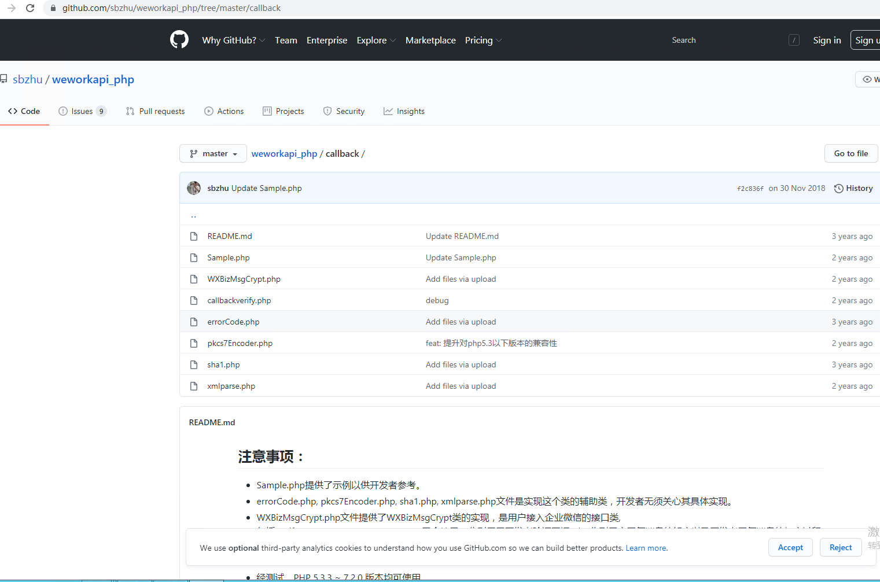Click weworkapi_php in the breadcrumb path

(x=284, y=153)
